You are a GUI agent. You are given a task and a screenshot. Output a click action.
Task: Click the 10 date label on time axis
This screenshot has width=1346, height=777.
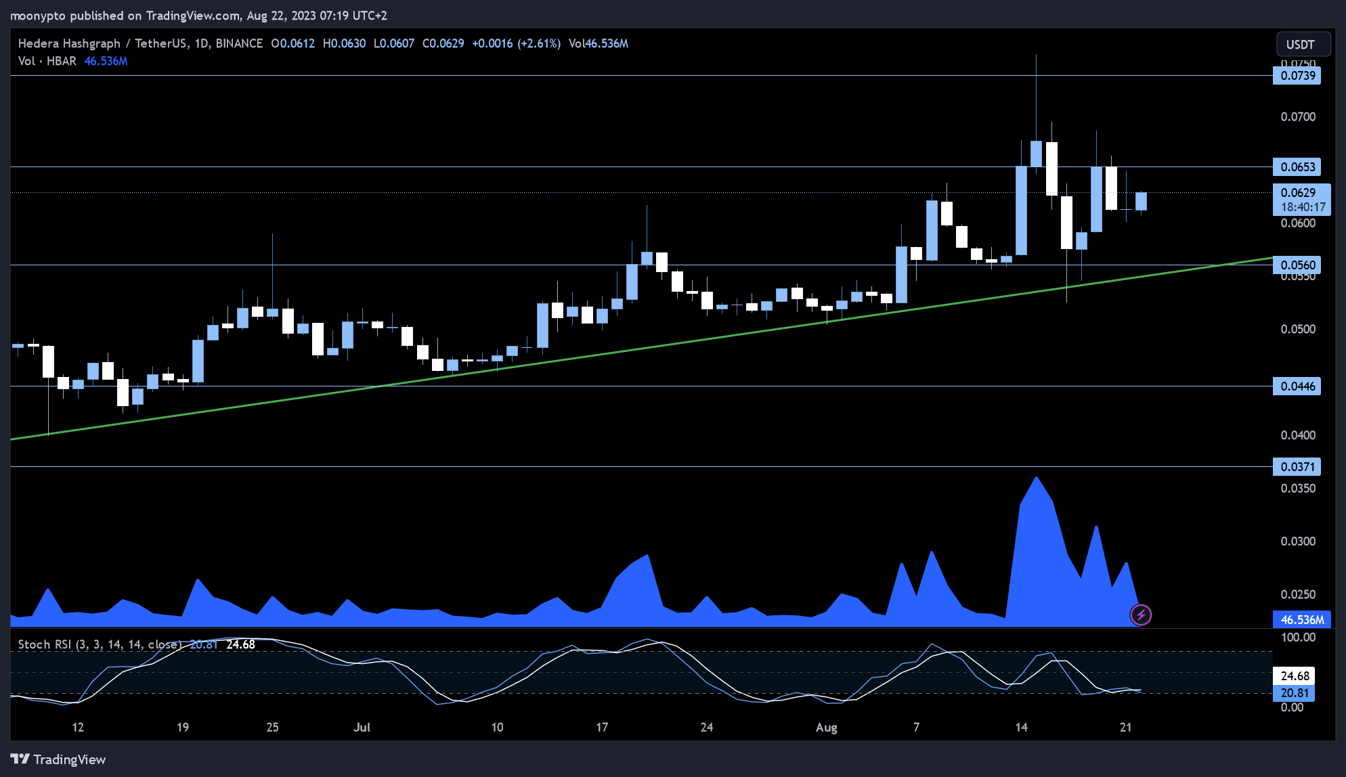[x=497, y=727]
